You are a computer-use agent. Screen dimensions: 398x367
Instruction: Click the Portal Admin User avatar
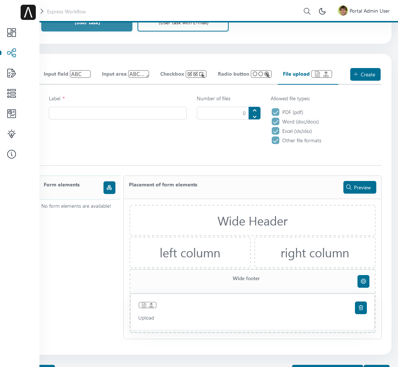(x=343, y=10)
